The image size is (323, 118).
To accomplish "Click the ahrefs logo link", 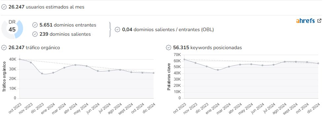I will pyautogui.click(x=305, y=21).
